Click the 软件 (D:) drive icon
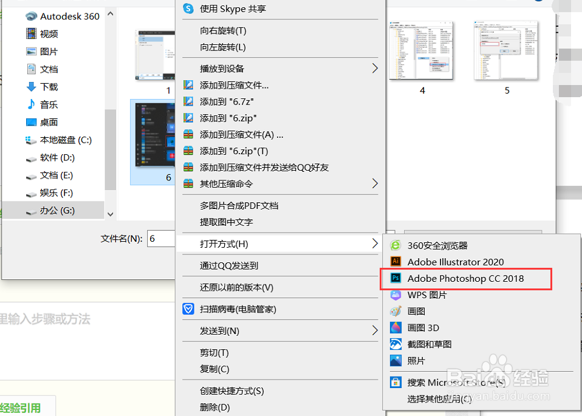This screenshot has width=582, height=416. pos(31,159)
